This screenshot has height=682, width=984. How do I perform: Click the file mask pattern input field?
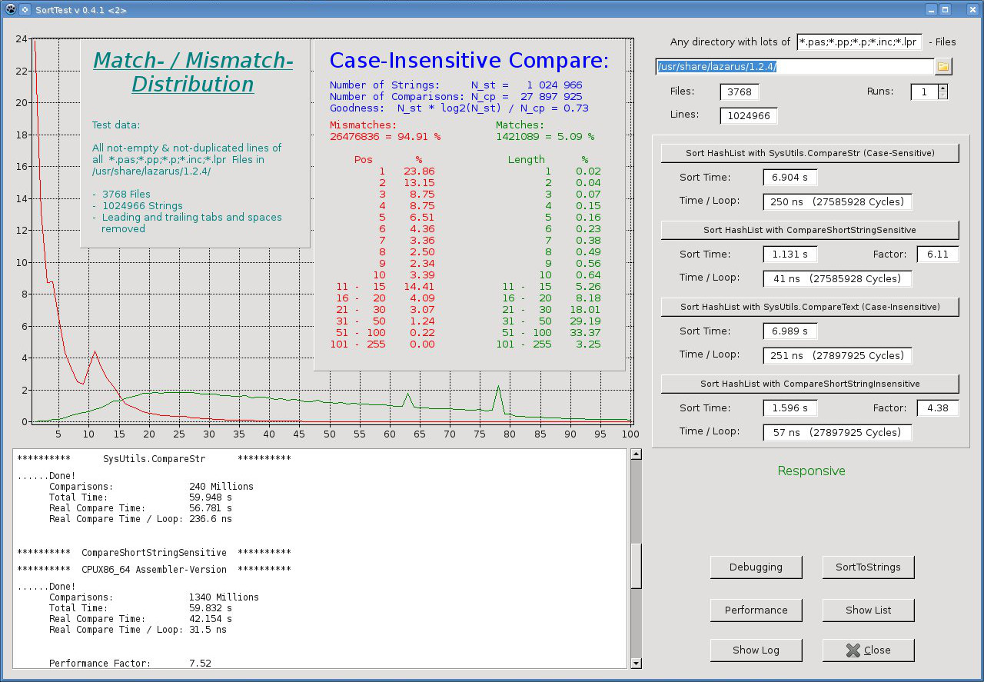859,42
